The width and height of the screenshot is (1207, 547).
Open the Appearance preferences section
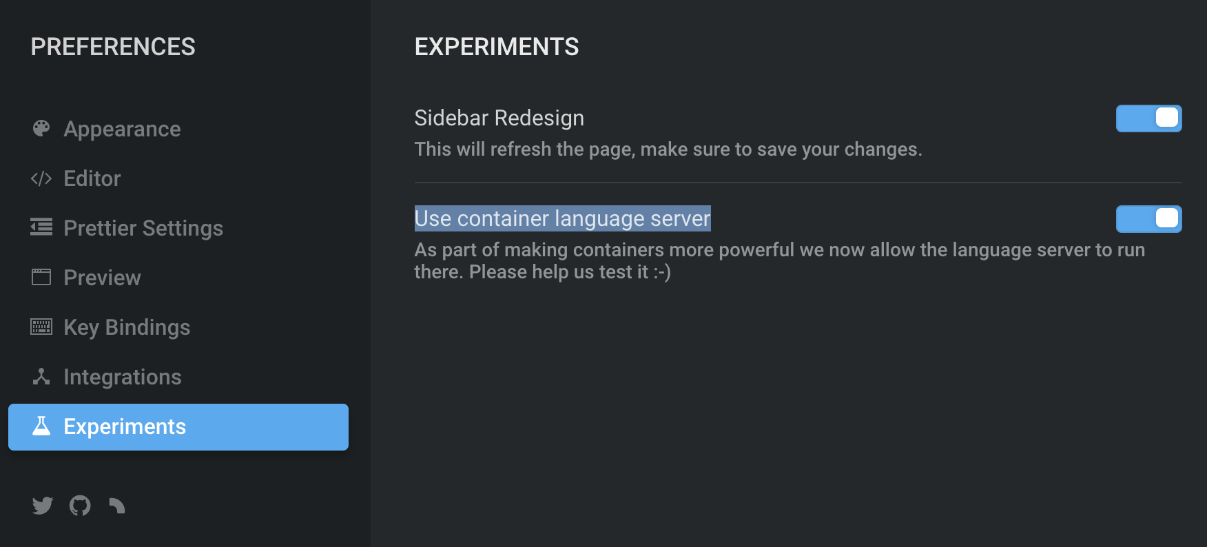pyautogui.click(x=122, y=128)
